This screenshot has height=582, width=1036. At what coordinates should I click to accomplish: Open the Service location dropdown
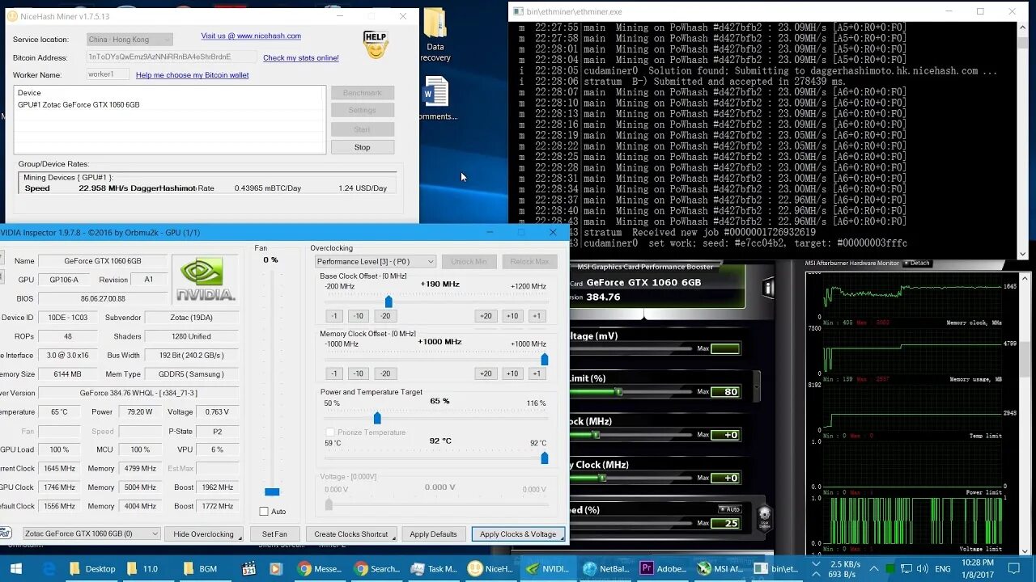129,40
